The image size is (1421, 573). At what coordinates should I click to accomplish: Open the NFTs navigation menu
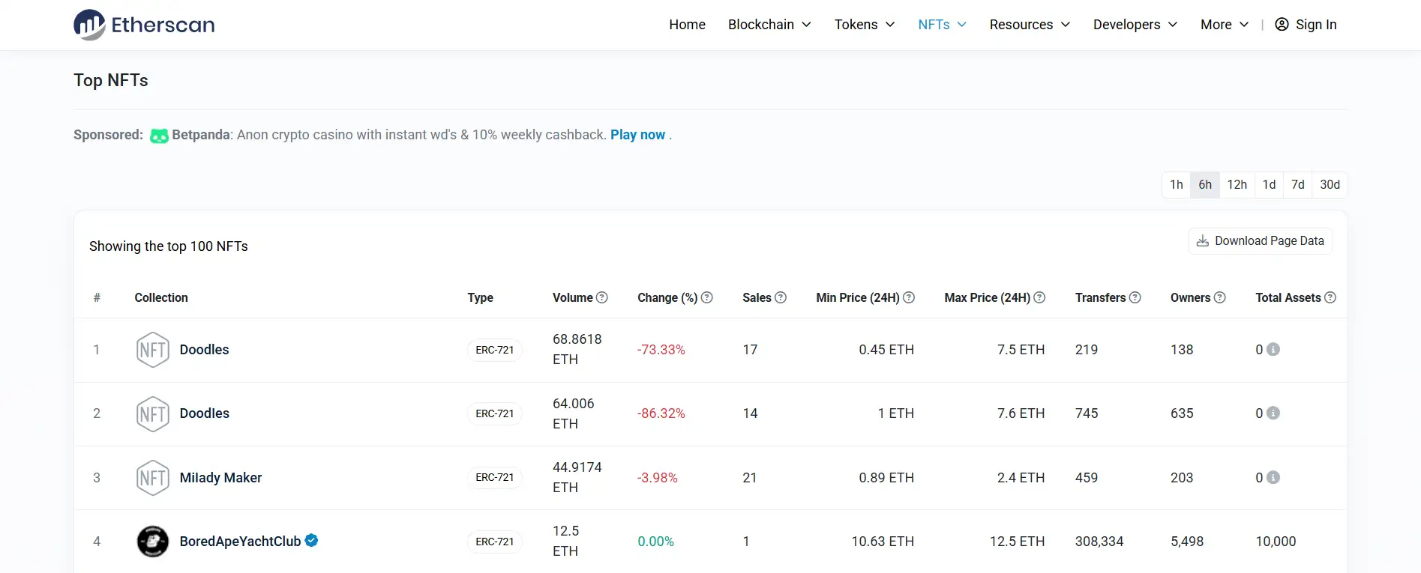click(942, 25)
